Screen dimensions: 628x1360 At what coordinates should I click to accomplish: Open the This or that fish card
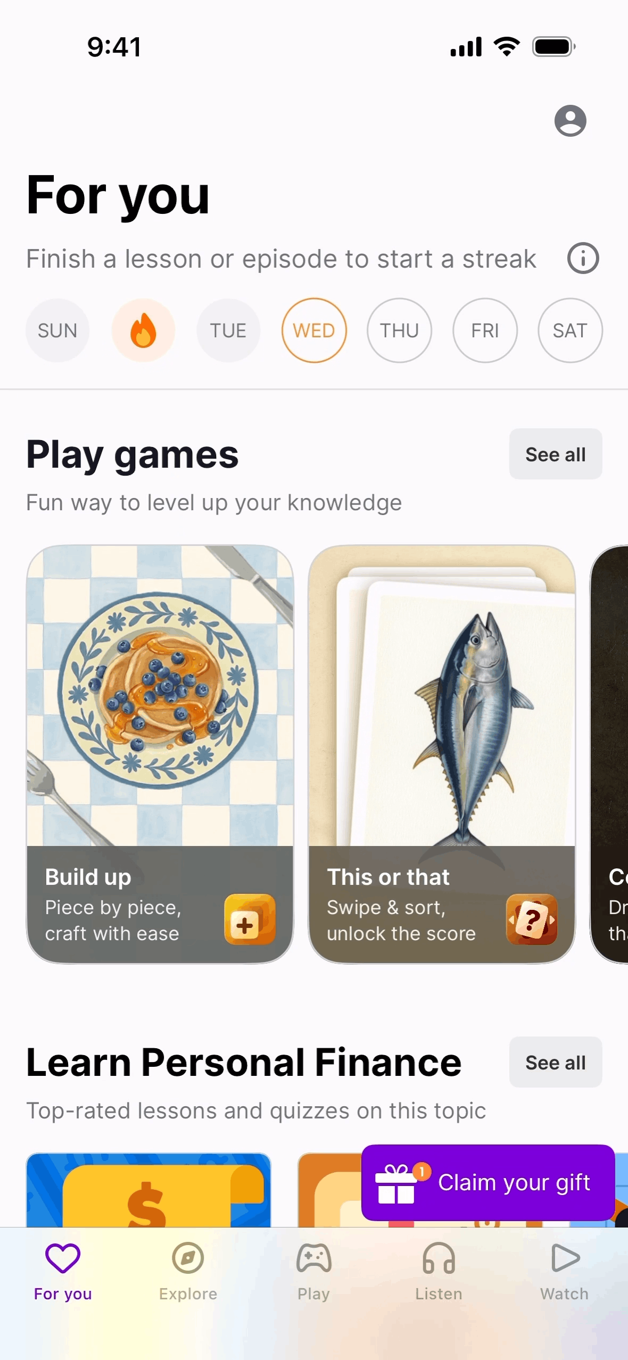point(442,754)
